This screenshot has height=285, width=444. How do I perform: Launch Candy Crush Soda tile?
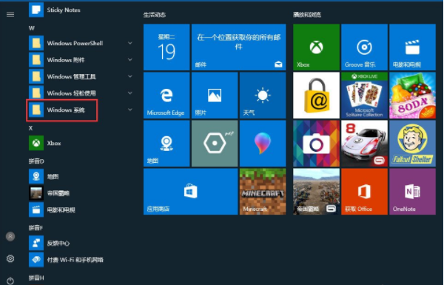pyautogui.click(x=413, y=95)
